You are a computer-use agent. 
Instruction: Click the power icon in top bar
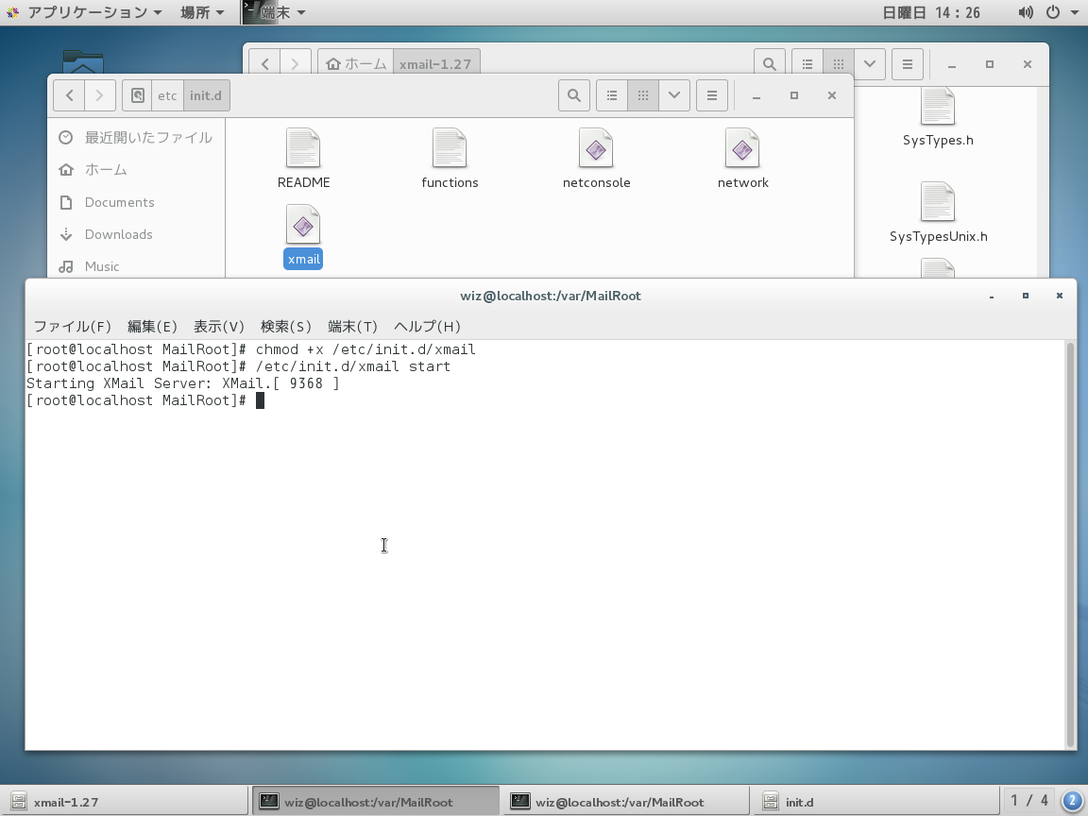coord(1053,12)
